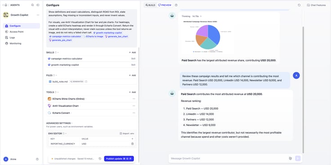This screenshot has height=165, width=331.
Task: Collapse the TOOLS section
Action: click(58, 92)
